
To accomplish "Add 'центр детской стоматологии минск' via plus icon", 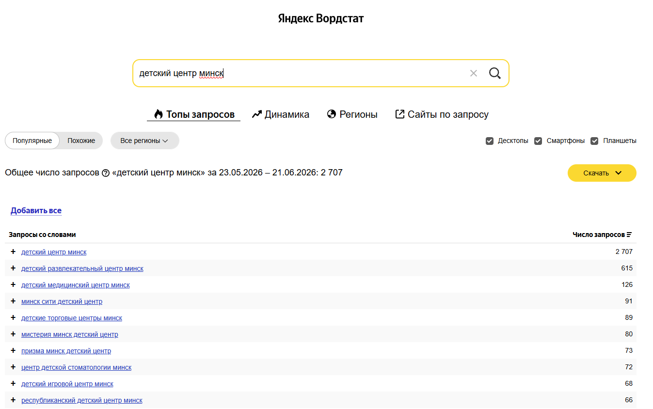I will [13, 367].
